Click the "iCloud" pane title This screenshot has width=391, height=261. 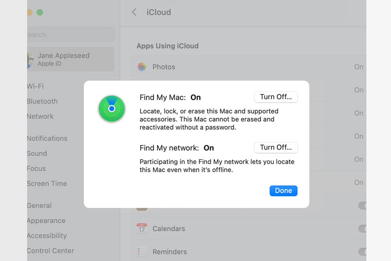coord(159,12)
